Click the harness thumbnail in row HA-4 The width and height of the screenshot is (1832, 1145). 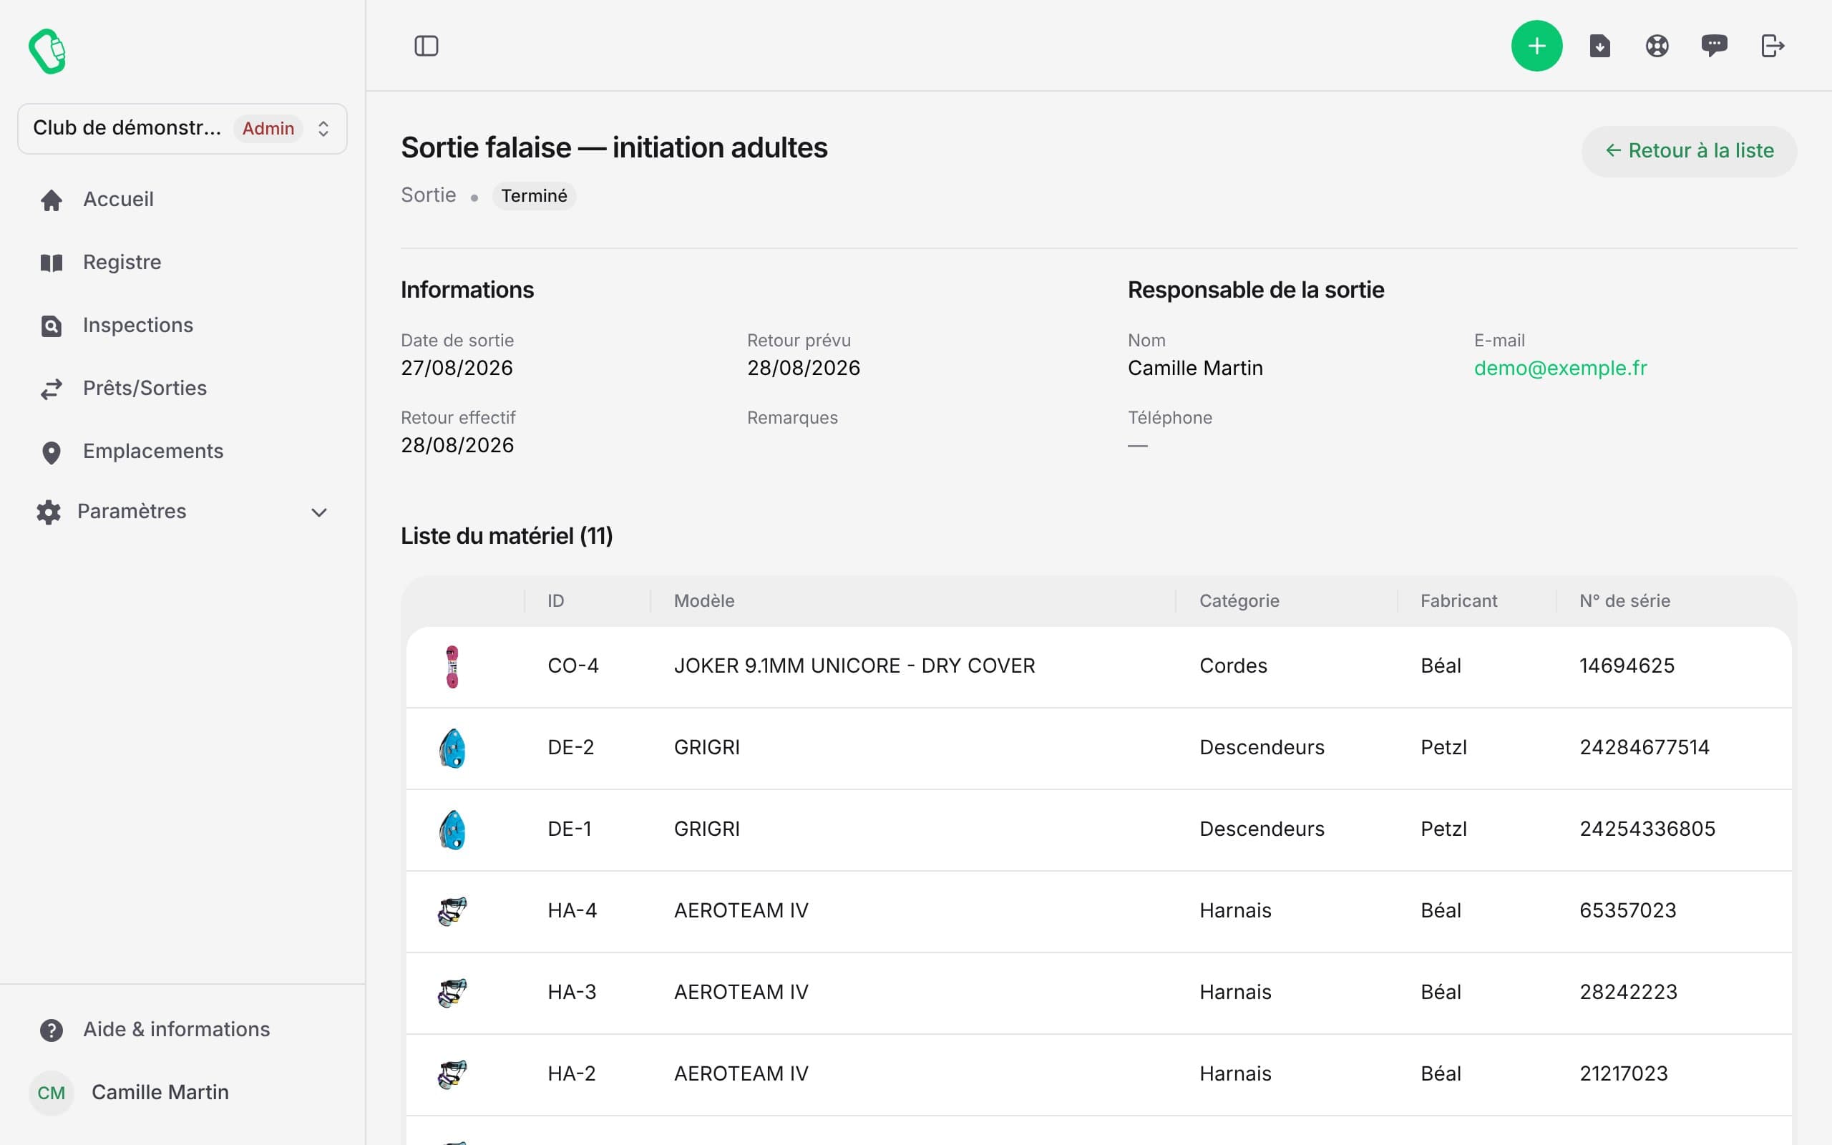tap(452, 911)
